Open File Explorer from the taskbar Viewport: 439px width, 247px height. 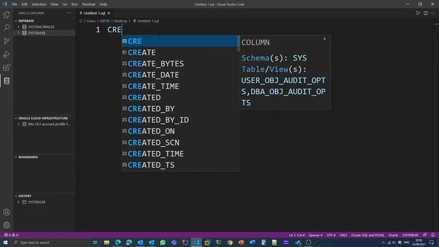tap(107, 242)
